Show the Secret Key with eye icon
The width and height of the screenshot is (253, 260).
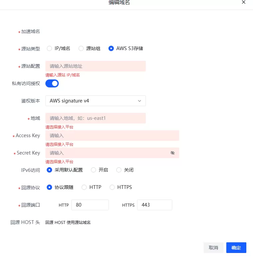[x=173, y=153]
